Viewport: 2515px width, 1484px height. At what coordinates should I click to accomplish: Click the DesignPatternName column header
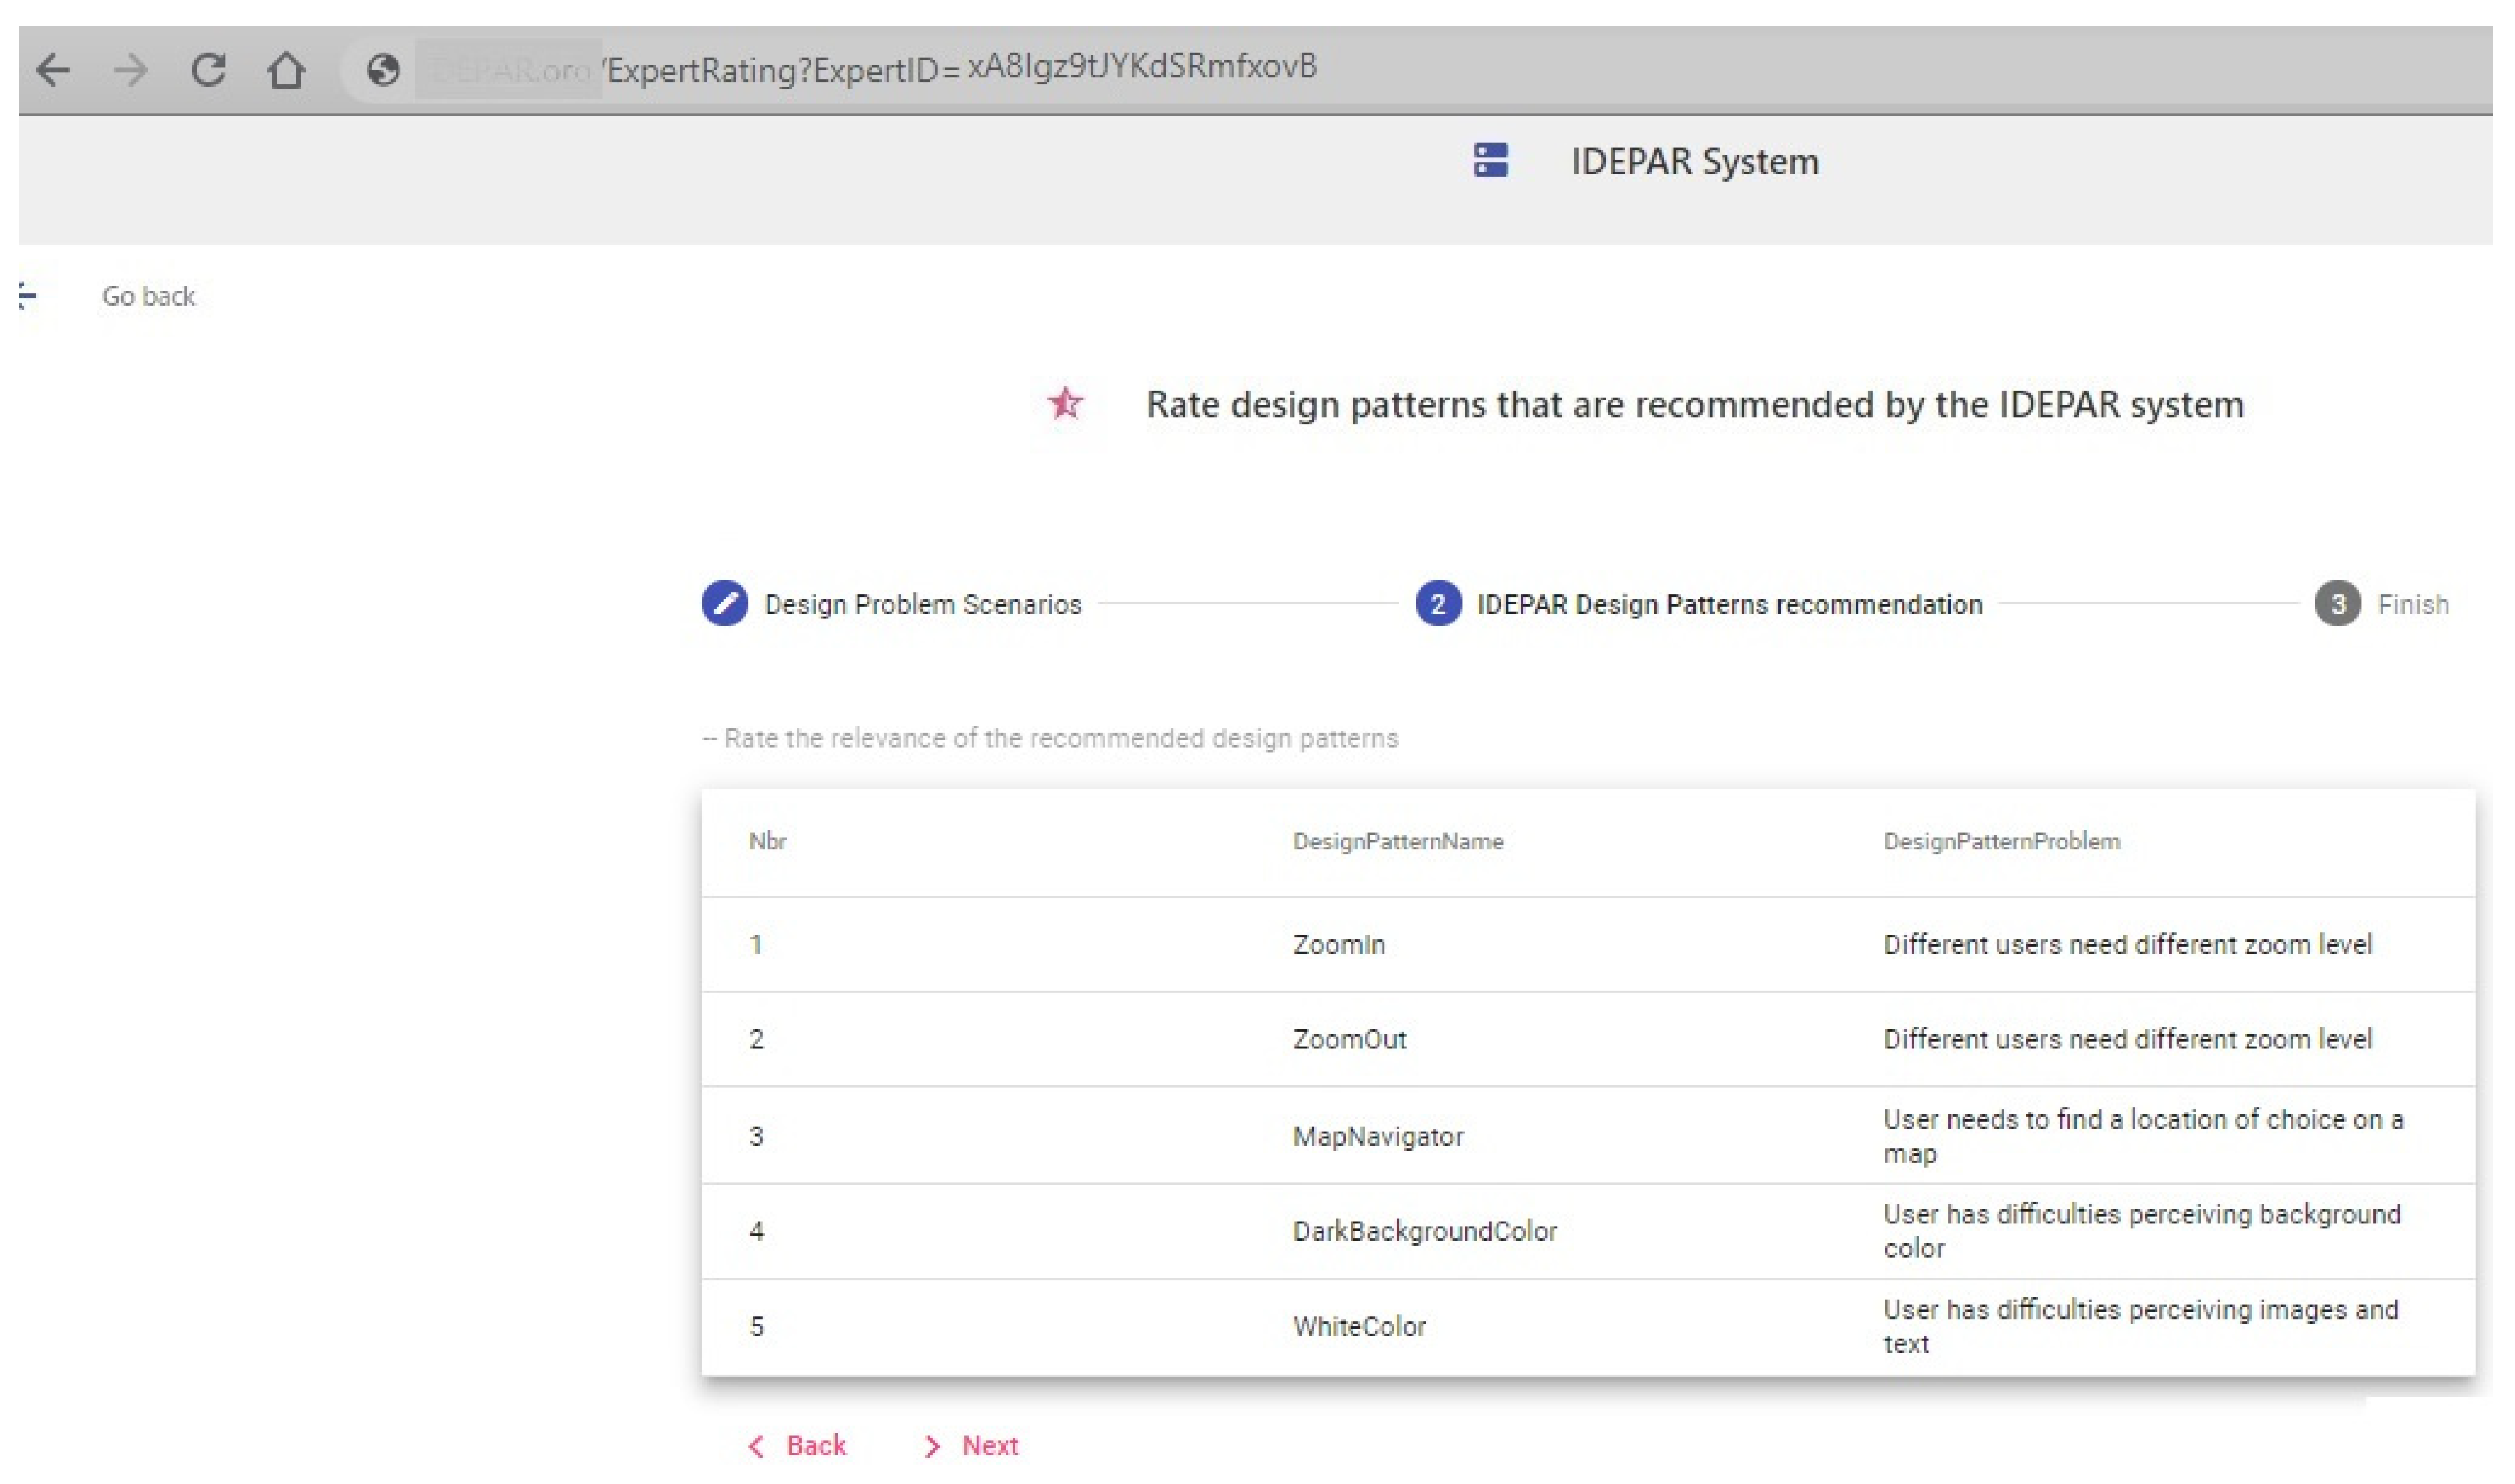pos(1397,842)
